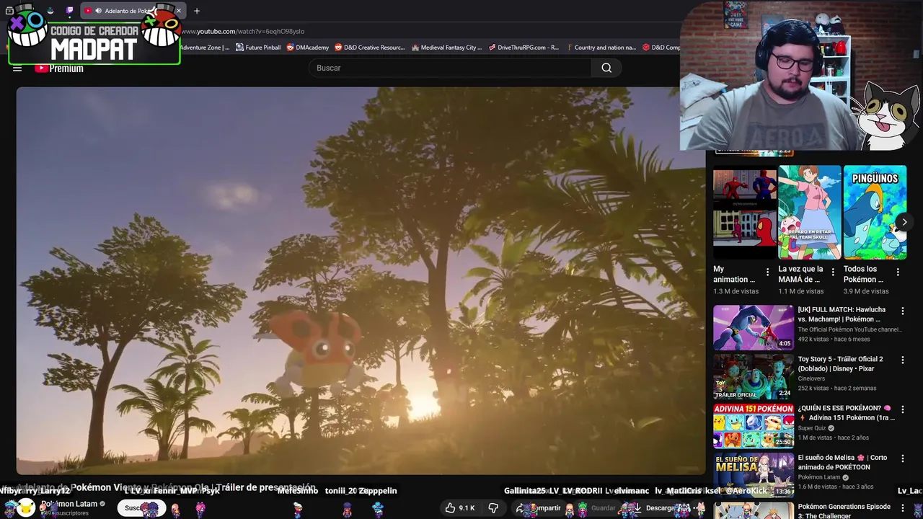Open more options for Hawlucha vs. Machamp video
This screenshot has width=923, height=519.
902,311
